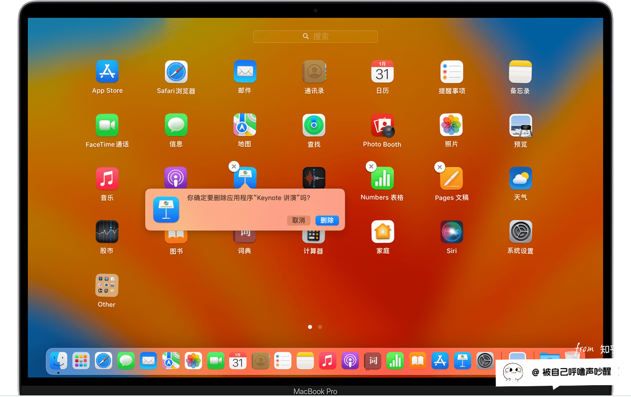Screen dimensions: 631x397
Task: Open 系统设置 (System Settings) in Launchpad
Action: pyautogui.click(x=521, y=232)
